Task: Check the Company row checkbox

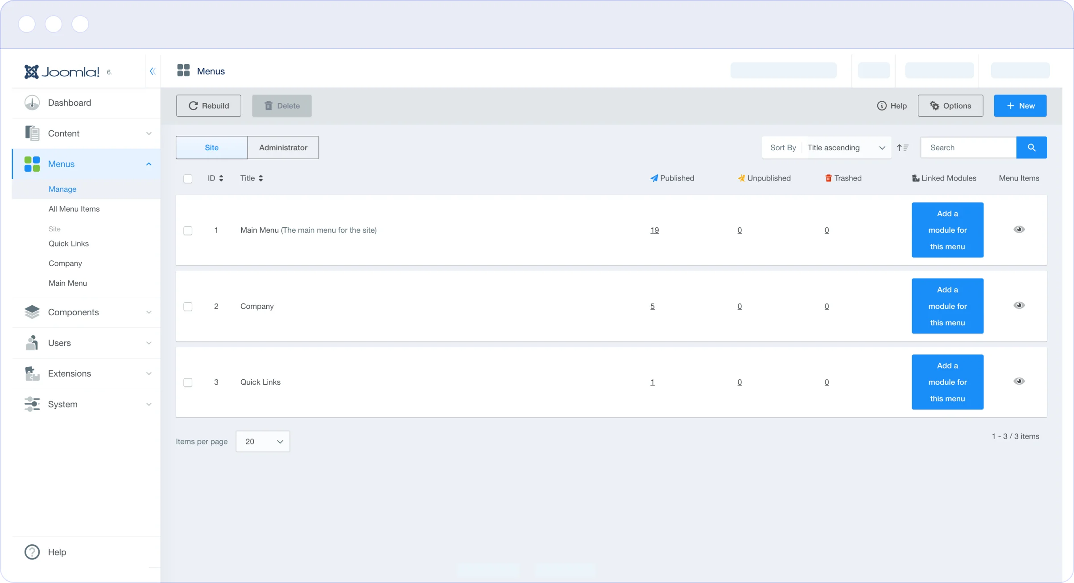Action: 188,307
